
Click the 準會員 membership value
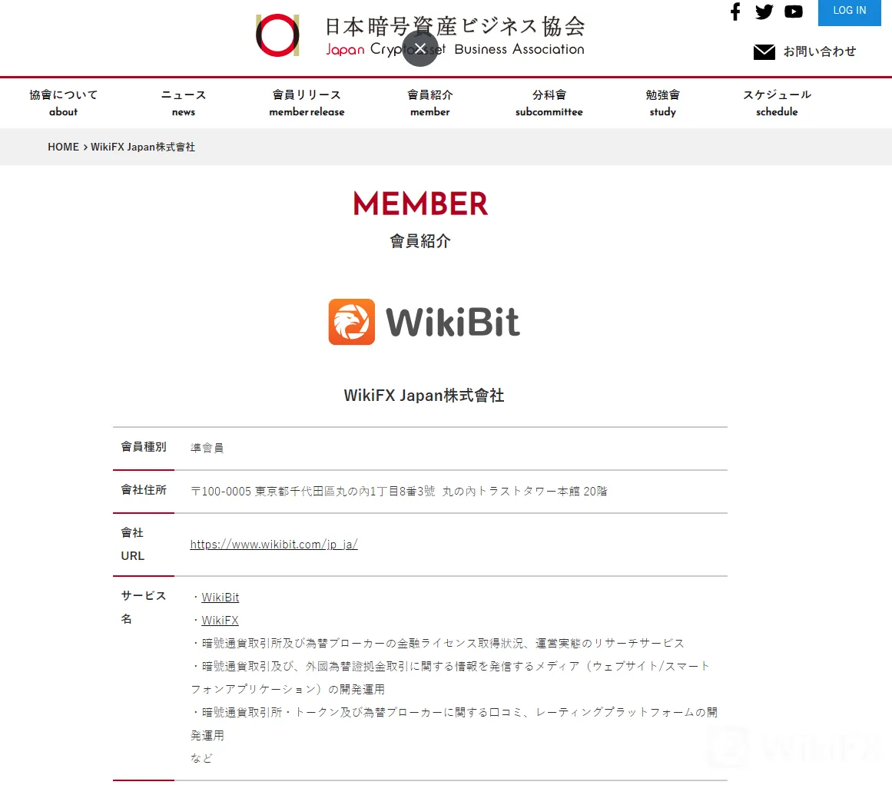tap(207, 449)
